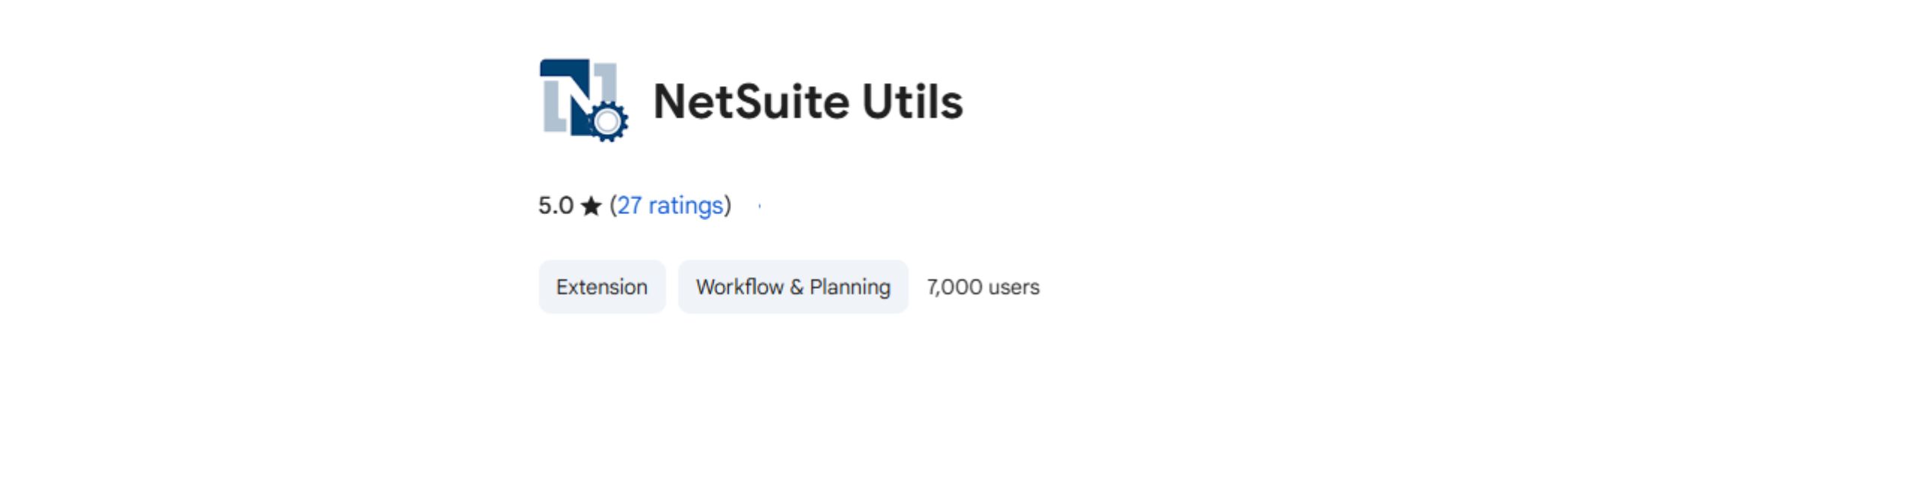Click the ampersand in Workflow & Planning
1919x482 pixels.
coord(796,287)
